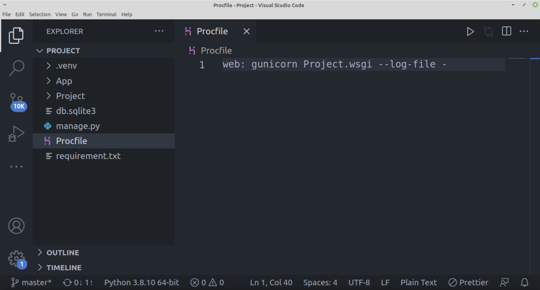The height and width of the screenshot is (290, 540).
Task: Open Explorer Views and More Actions menu
Action: [159, 31]
